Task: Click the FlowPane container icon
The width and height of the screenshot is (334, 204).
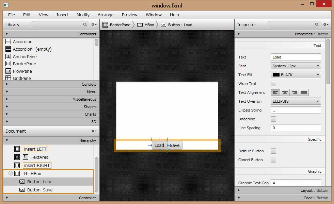Action: 8,71
